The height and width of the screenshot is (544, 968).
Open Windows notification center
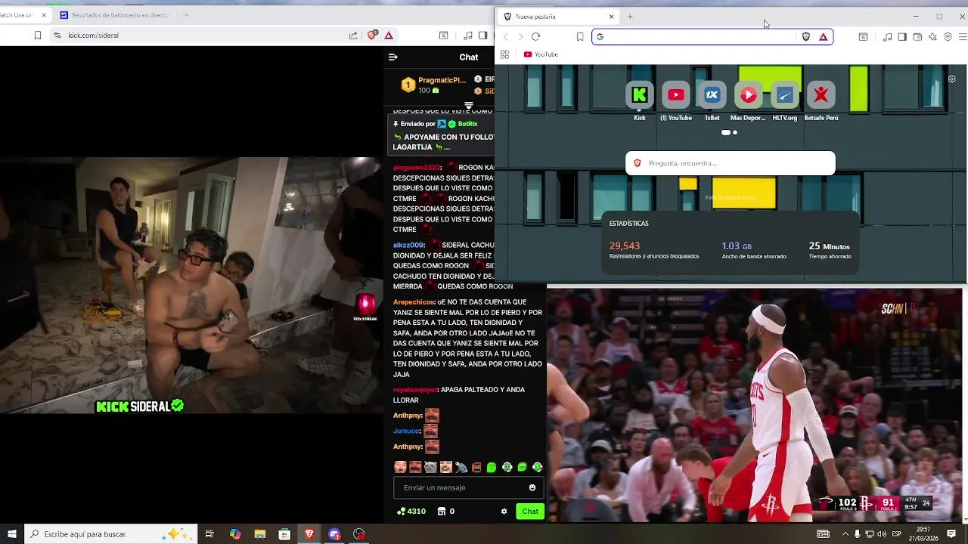pos(953,534)
